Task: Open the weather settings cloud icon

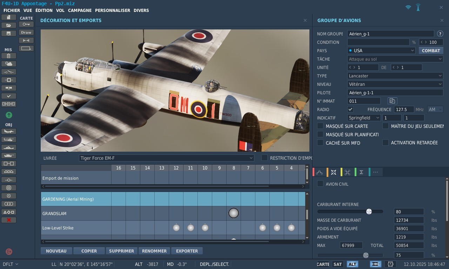Action: click(9, 64)
